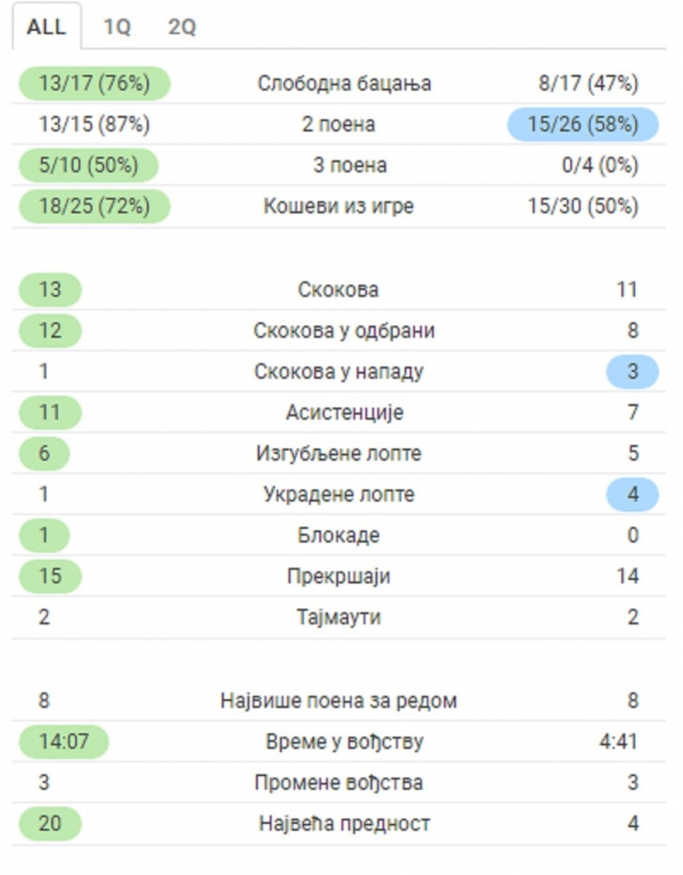Click the green 18/25 (72%) field goals badge
The image size is (683, 875).
(x=94, y=206)
